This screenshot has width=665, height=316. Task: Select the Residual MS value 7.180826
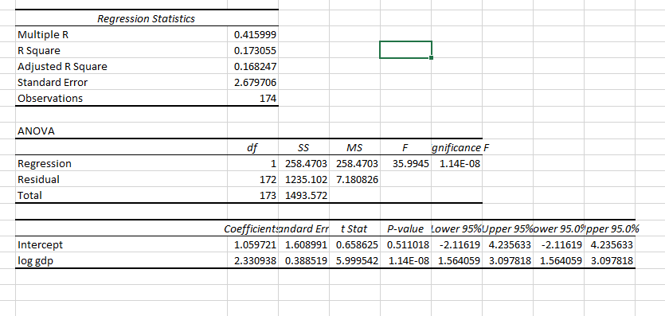354,179
